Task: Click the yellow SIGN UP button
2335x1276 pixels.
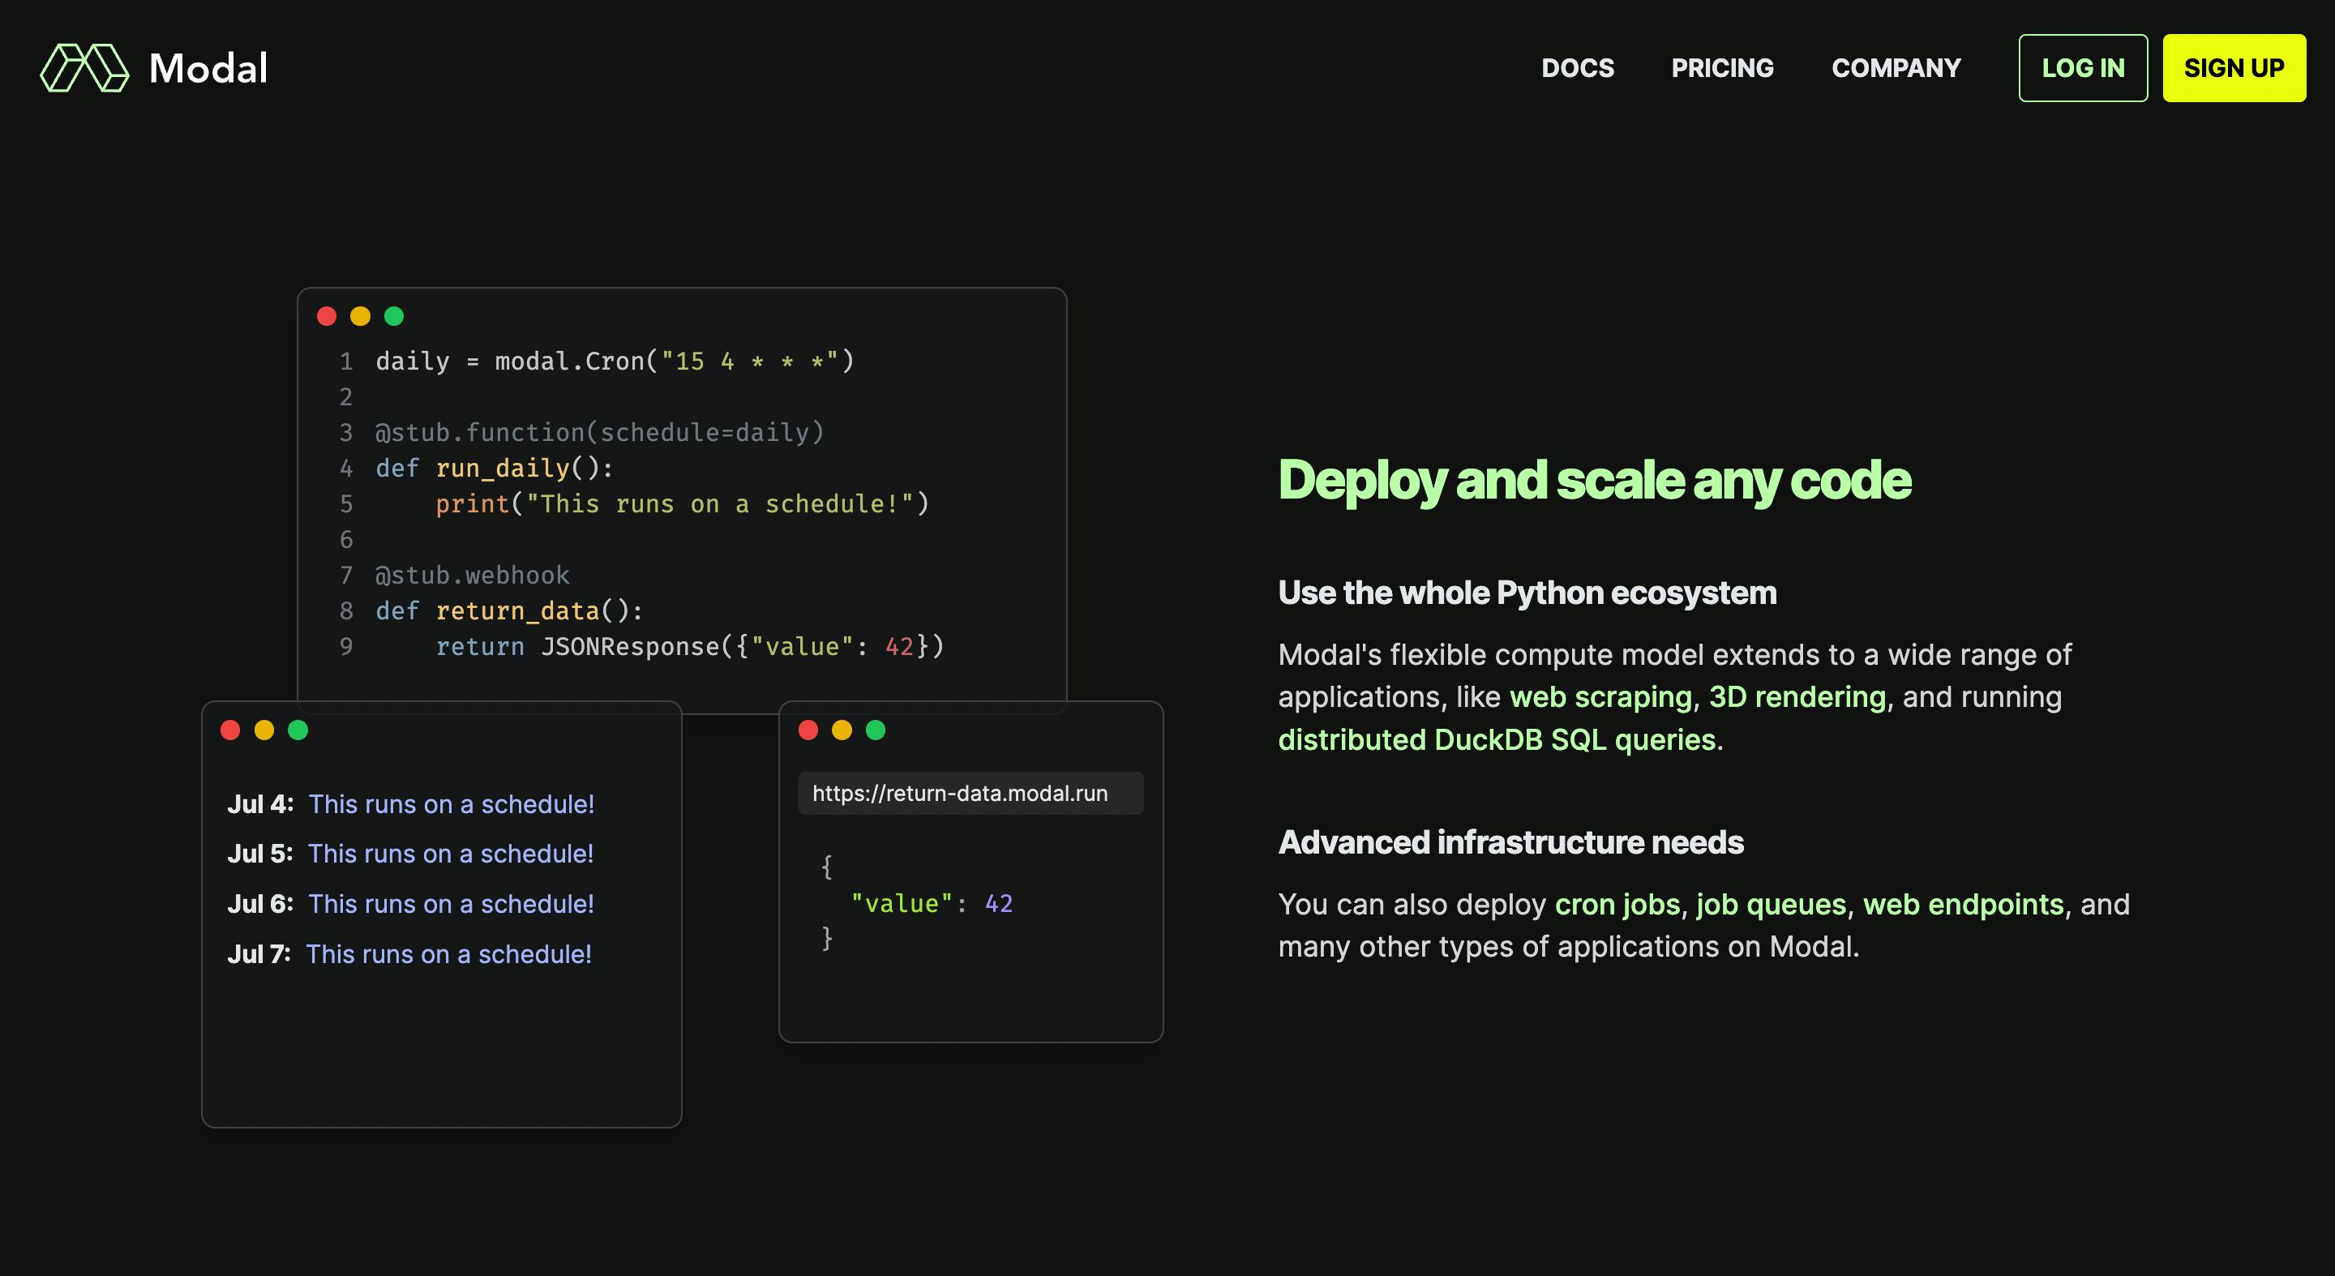Action: (x=2234, y=68)
